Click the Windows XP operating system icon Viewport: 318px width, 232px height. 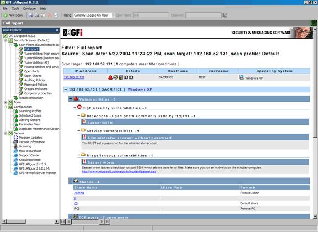click(x=241, y=77)
